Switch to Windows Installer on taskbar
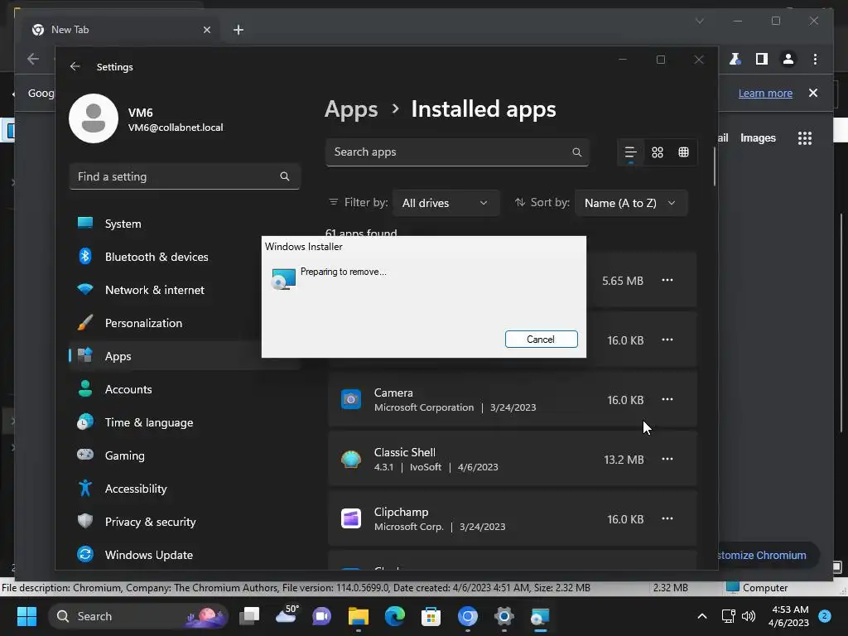Screen dimensions: 848x636 (x=540, y=616)
